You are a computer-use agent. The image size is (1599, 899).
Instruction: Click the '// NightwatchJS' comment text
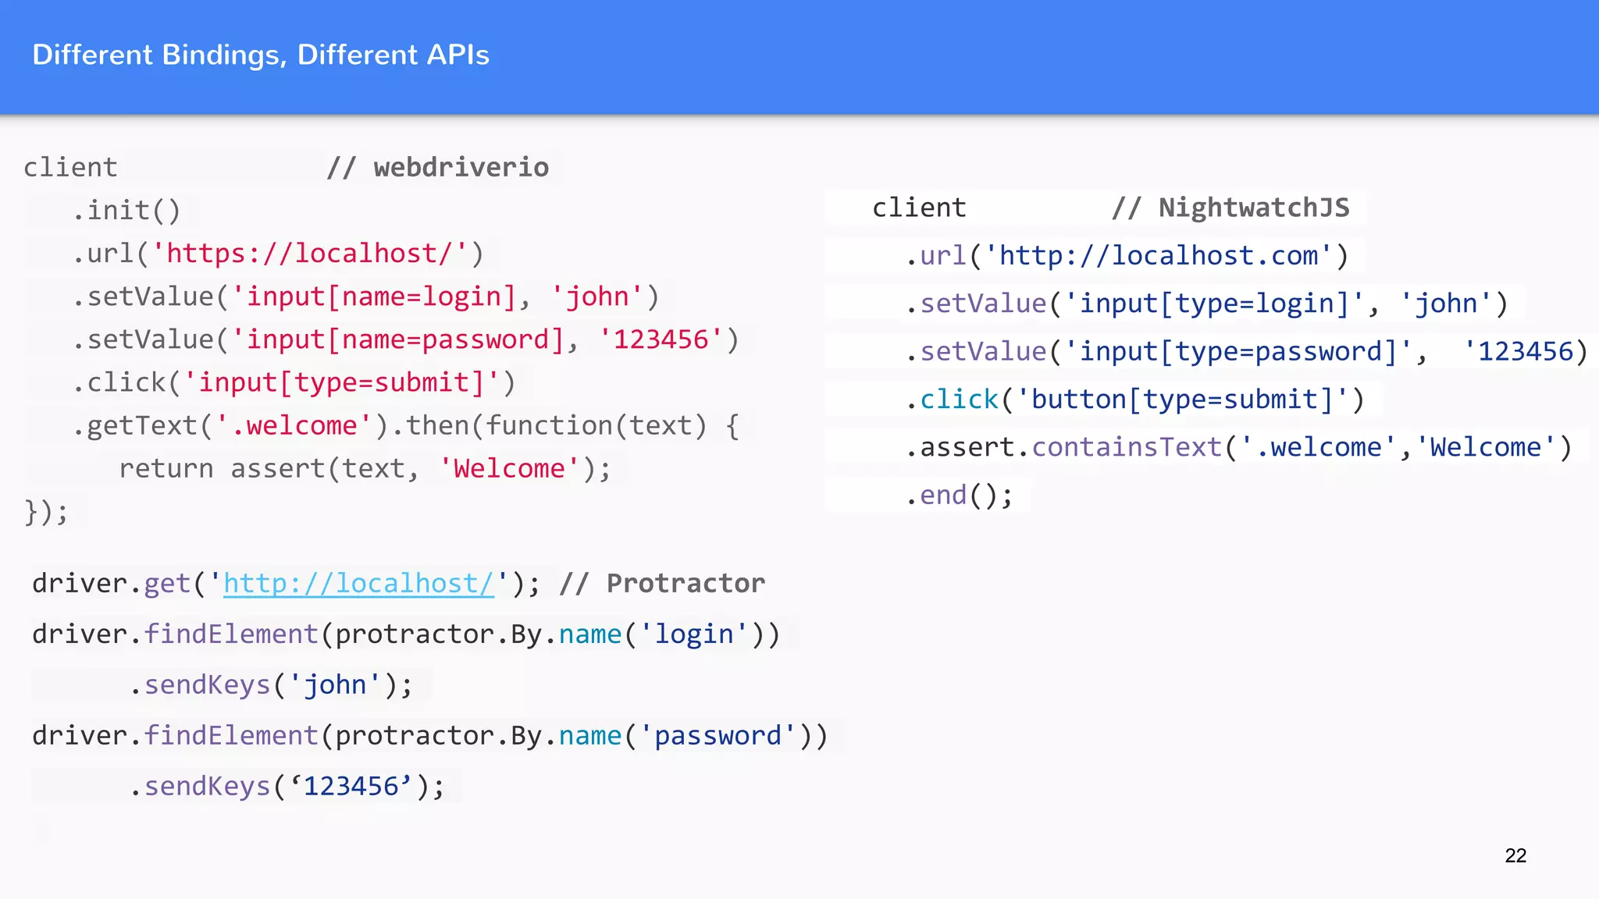[1230, 208]
